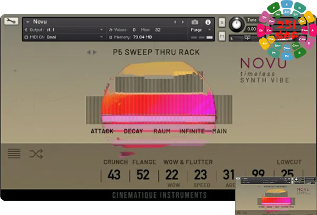The height and width of the screenshot is (215, 317).
Task: Go to next instrument in header
Action: coord(182,22)
